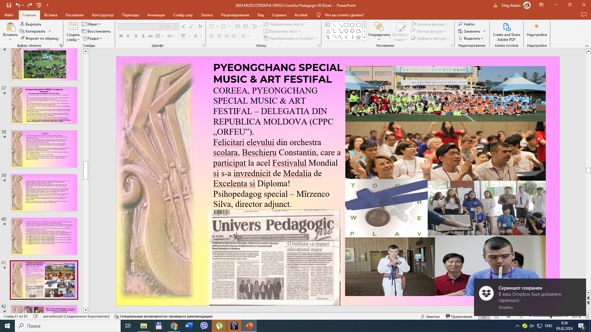Image resolution: width=591 pixels, height=332 pixels.
Task: Open the Анимация tab
Action: [156, 15]
